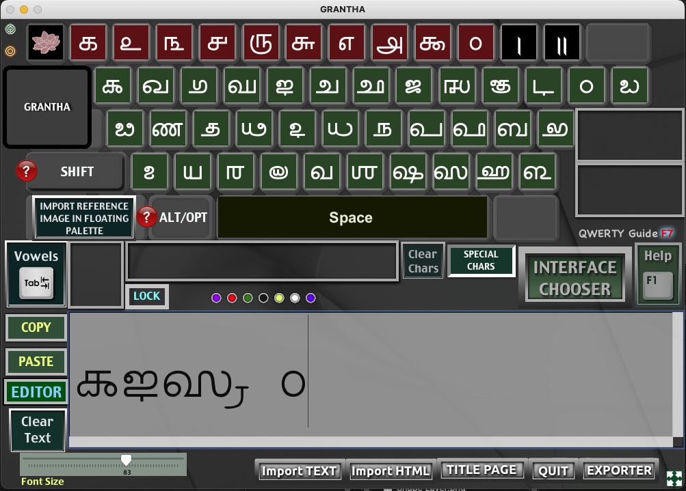Click the green fullscreen arrows icon

coord(674,478)
